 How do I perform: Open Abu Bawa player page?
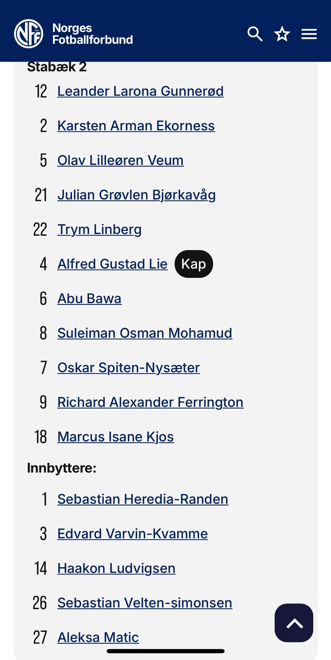point(89,299)
